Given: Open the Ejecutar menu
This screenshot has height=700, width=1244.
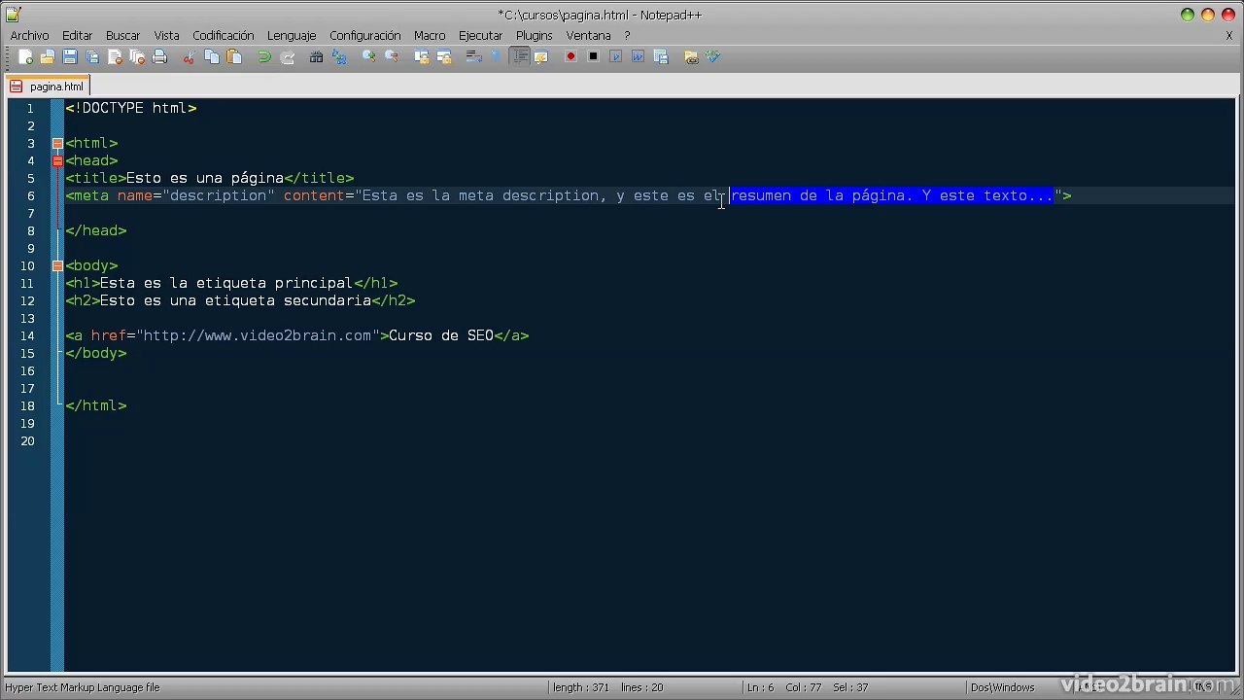Looking at the screenshot, I should tap(481, 36).
